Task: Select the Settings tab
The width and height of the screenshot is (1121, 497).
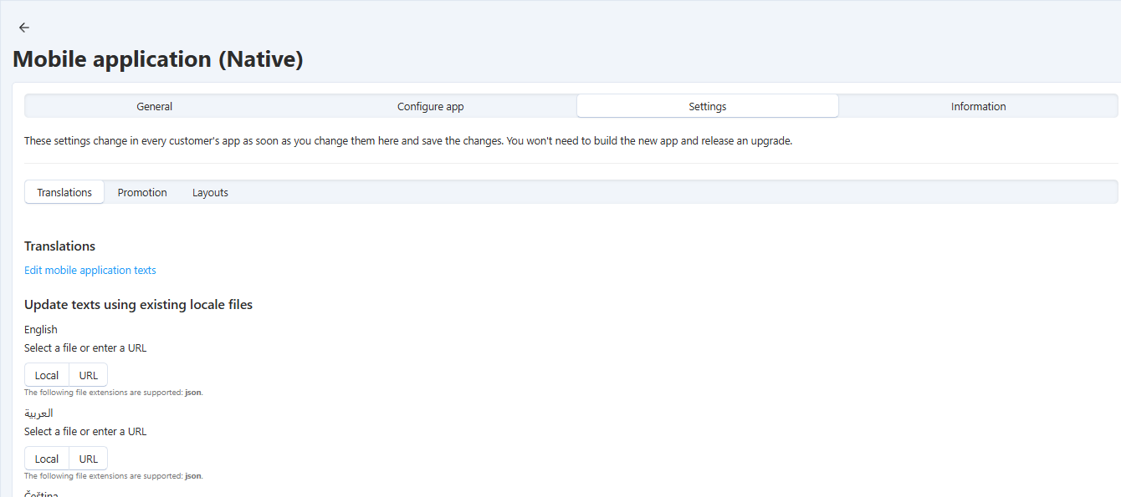Action: [708, 106]
